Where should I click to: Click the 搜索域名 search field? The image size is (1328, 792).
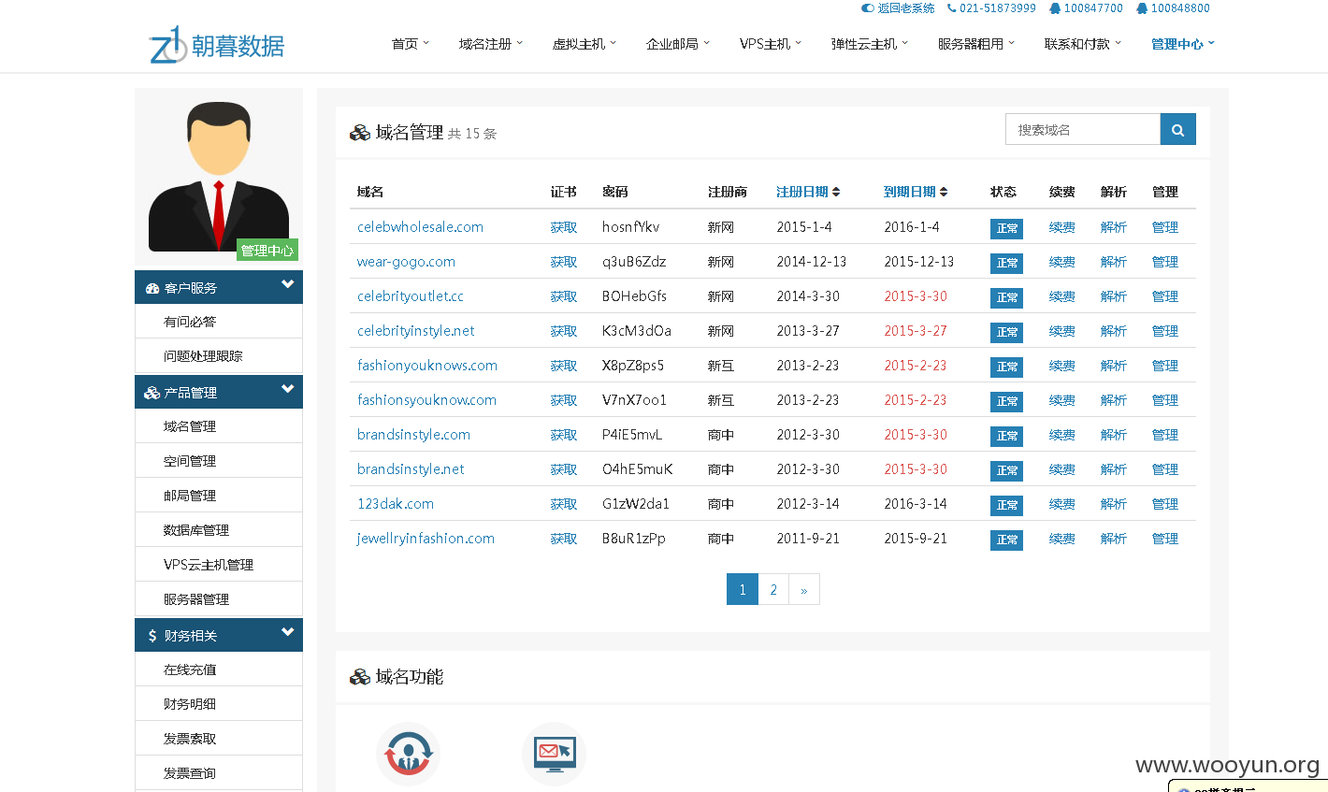pyautogui.click(x=1083, y=129)
